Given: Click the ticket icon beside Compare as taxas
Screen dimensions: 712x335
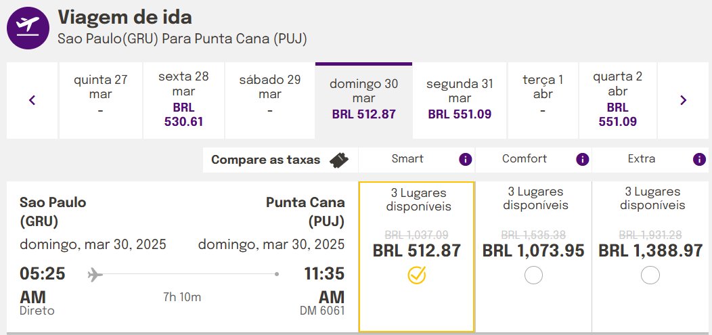Looking at the screenshot, I should point(340,160).
